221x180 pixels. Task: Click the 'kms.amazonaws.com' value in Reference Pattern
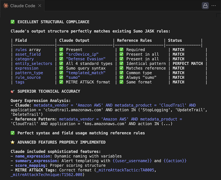(104, 124)
